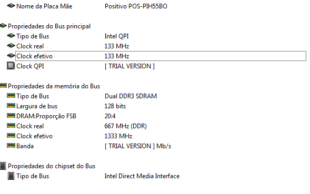Click the RAM icon beside Banda

(x=11, y=146)
